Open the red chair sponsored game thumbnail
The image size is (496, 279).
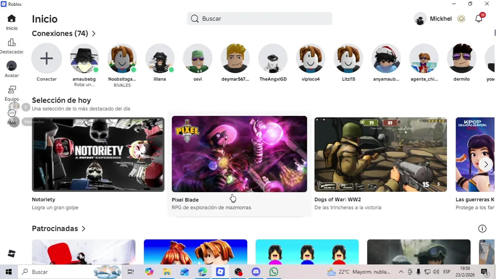pyautogui.click(x=84, y=252)
